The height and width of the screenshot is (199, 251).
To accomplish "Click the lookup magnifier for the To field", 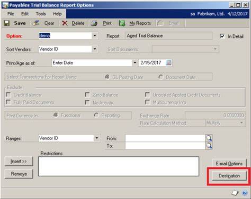I will pyautogui.click(x=209, y=146).
